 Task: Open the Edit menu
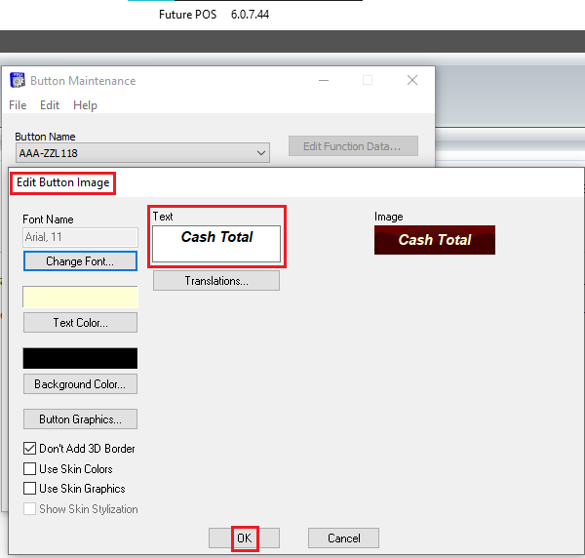(x=50, y=105)
